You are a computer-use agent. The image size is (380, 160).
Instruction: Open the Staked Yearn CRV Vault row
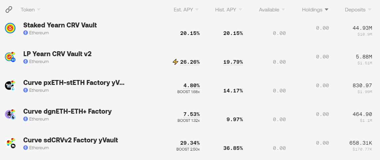[60, 25]
